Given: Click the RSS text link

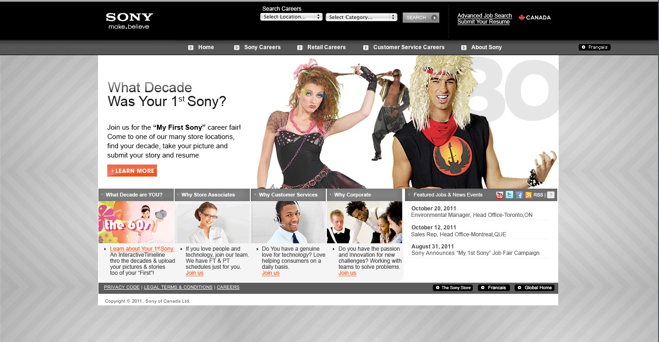Looking at the screenshot, I should point(538,195).
